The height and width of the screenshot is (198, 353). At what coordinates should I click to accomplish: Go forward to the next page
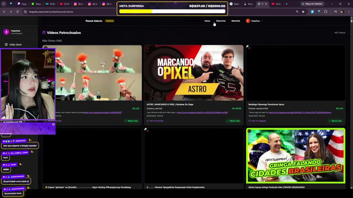click(x=11, y=12)
